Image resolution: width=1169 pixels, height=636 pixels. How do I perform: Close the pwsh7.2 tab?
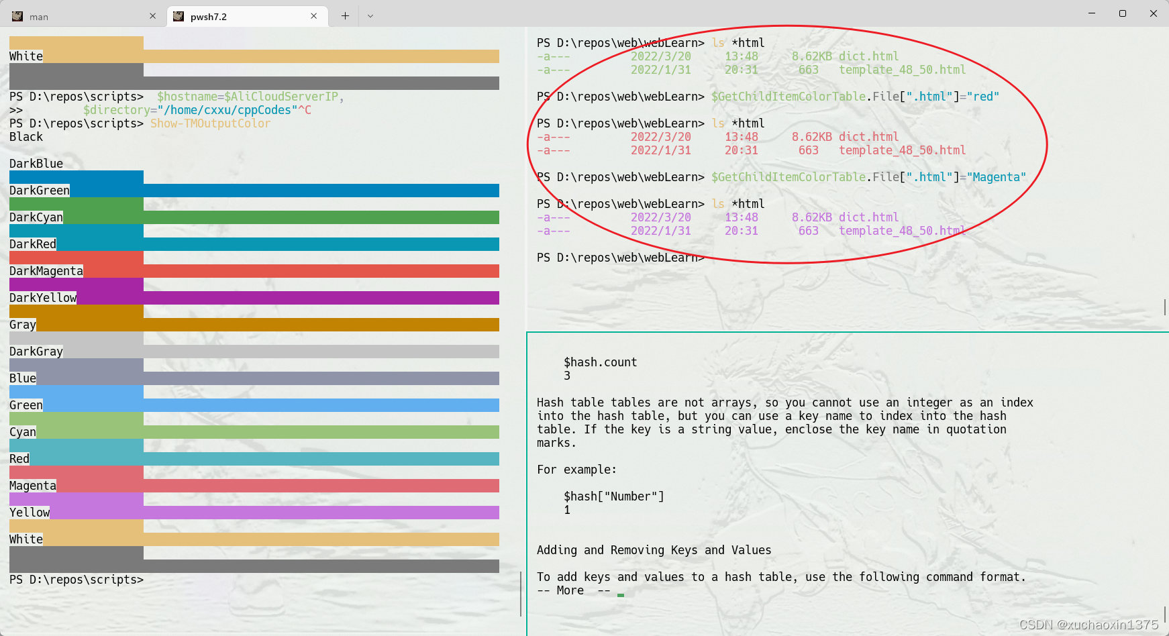coord(314,15)
